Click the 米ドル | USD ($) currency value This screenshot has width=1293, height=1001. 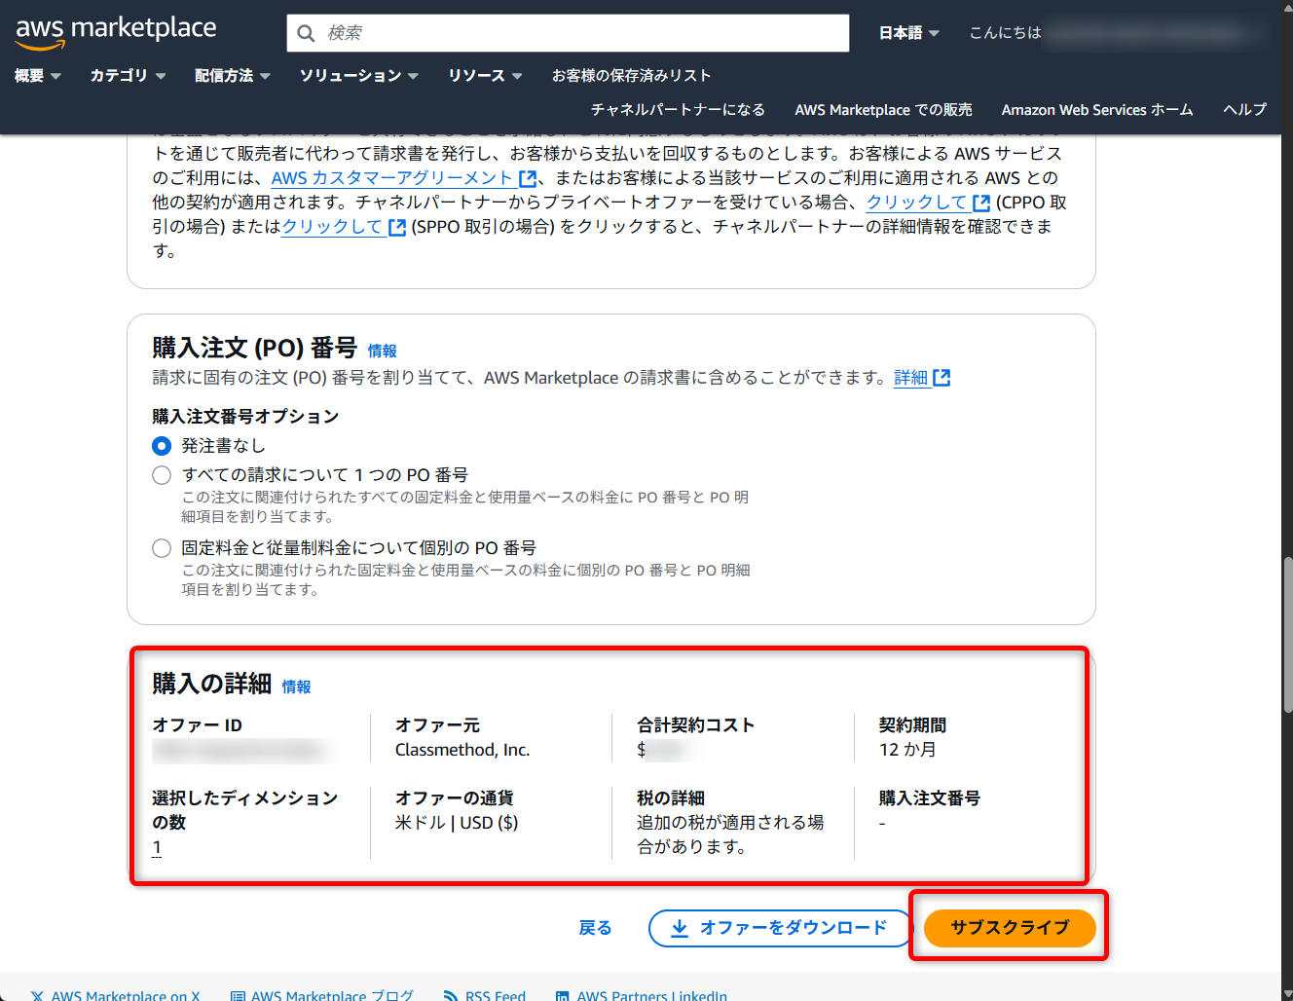click(457, 823)
